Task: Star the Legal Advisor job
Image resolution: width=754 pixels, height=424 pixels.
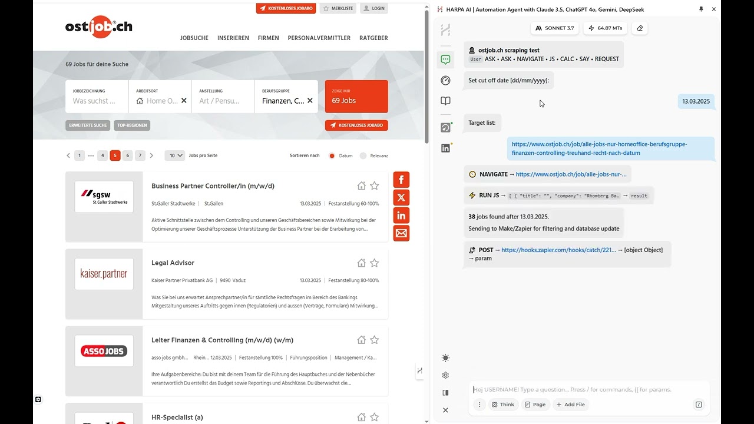Action: (374, 263)
